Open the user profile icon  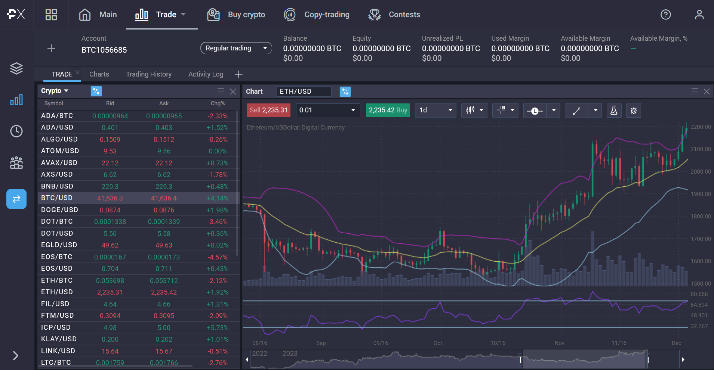tap(699, 15)
